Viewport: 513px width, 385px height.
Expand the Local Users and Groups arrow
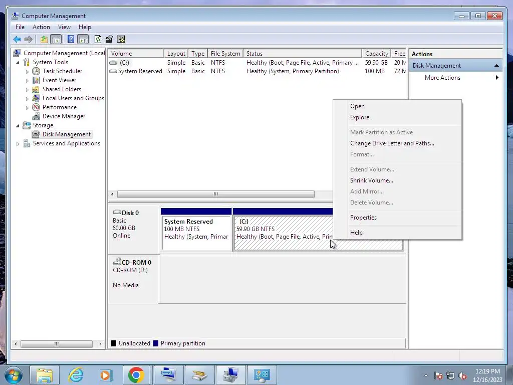[x=27, y=99]
